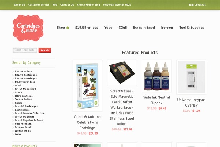This screenshot has width=220, height=147.
Task: Open the Universal Overlay FAQs link
Action: [x=117, y=5]
